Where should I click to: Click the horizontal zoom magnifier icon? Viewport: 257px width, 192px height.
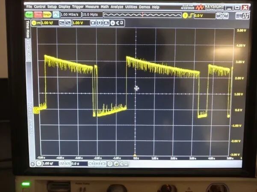coord(110,163)
